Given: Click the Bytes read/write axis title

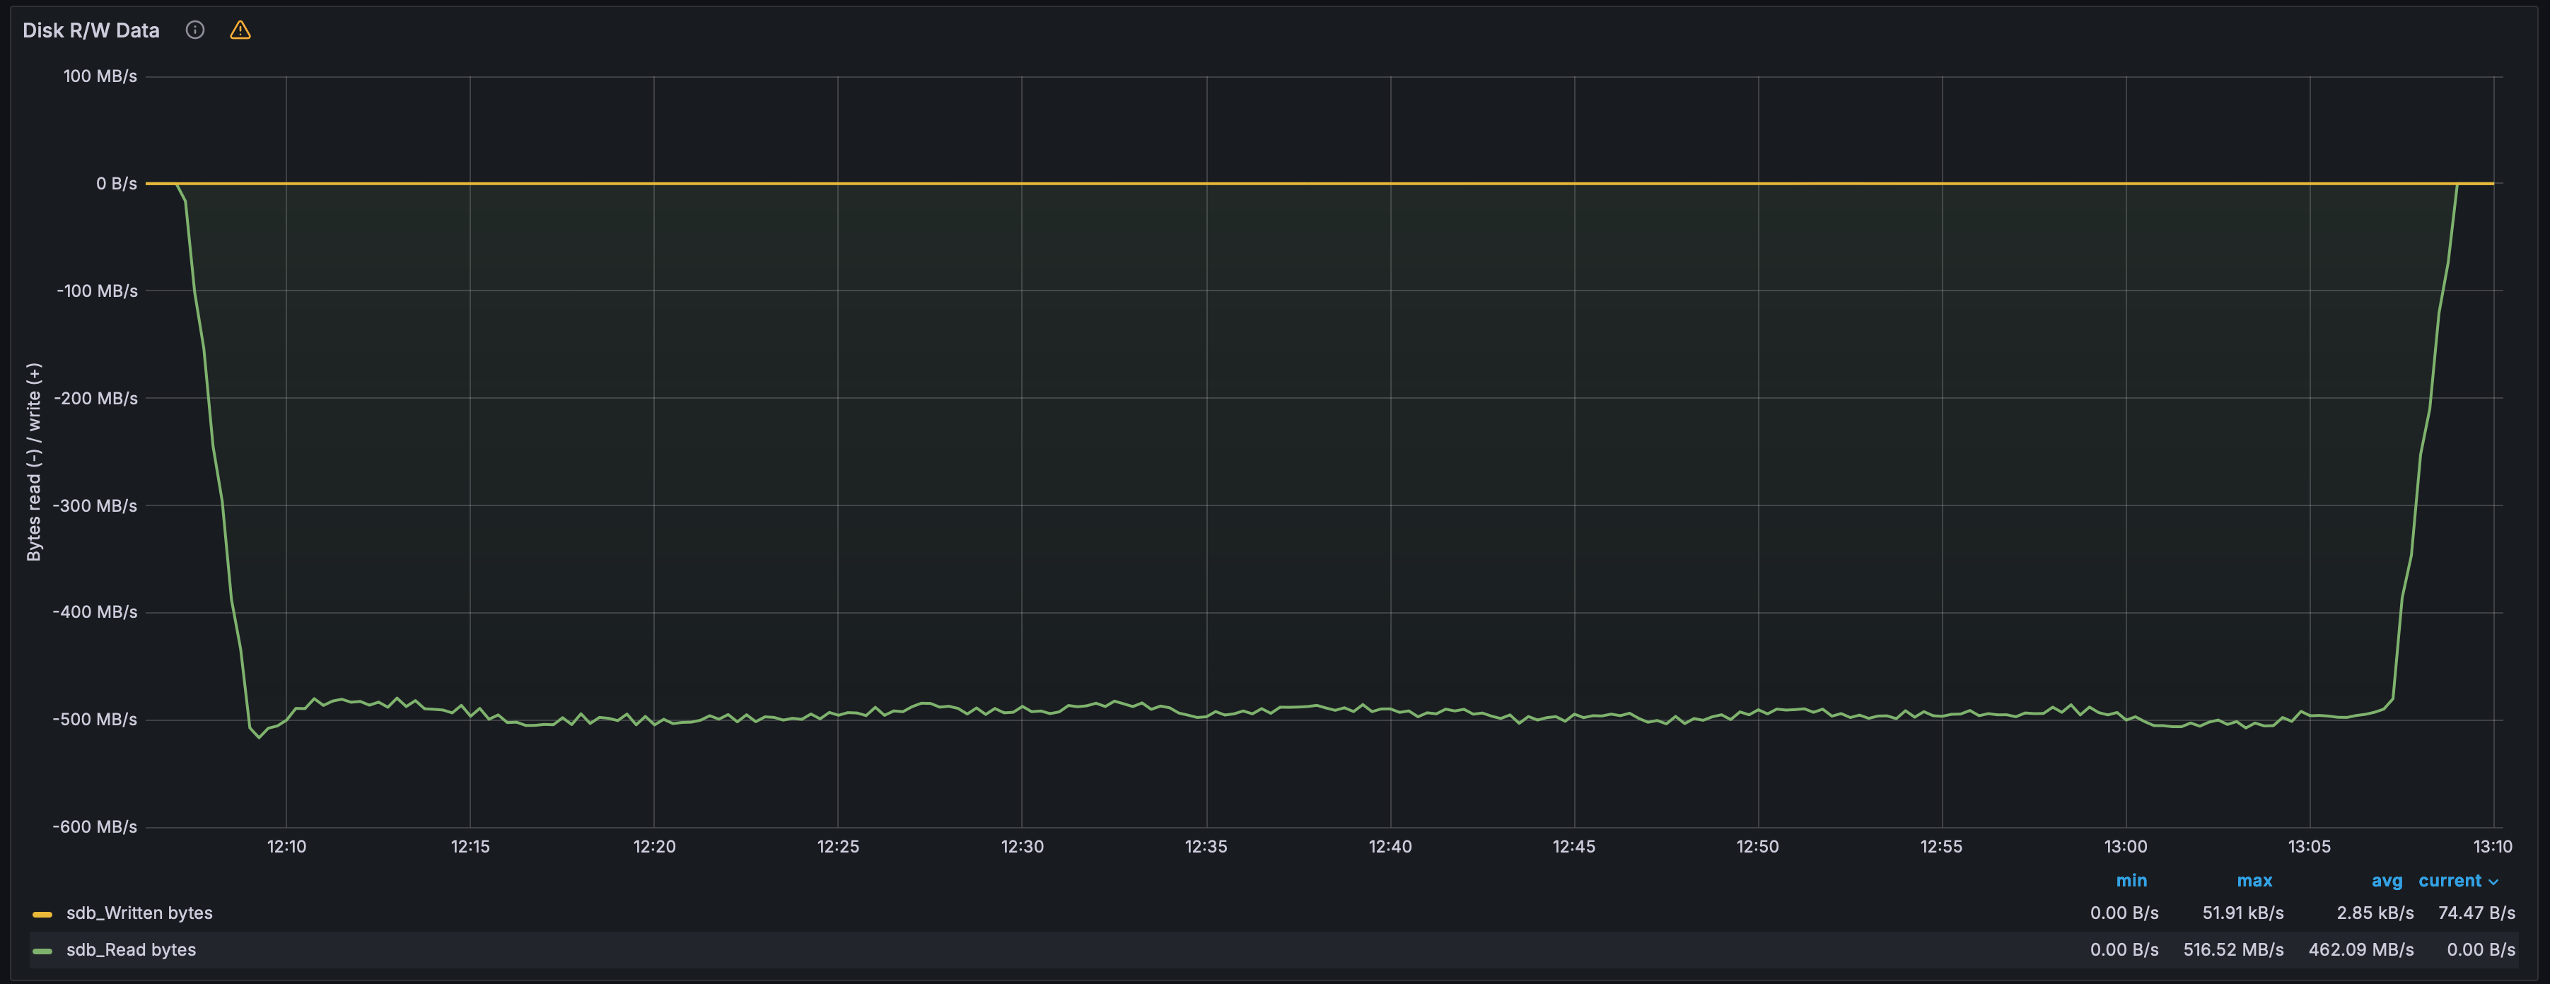Looking at the screenshot, I should tap(34, 462).
